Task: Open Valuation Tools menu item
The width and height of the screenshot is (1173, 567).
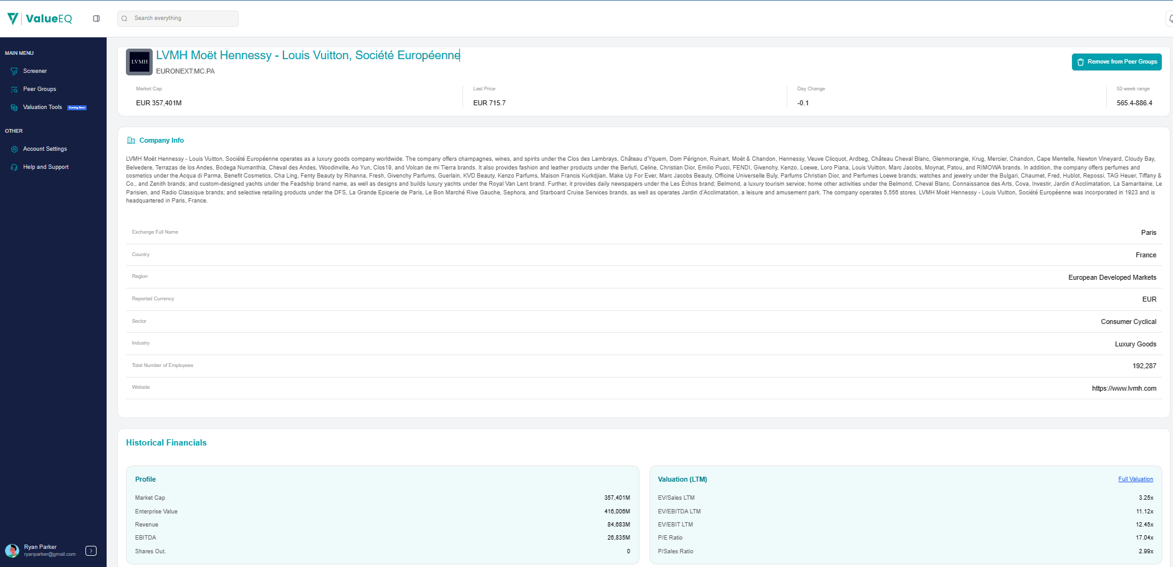Action: click(x=42, y=107)
